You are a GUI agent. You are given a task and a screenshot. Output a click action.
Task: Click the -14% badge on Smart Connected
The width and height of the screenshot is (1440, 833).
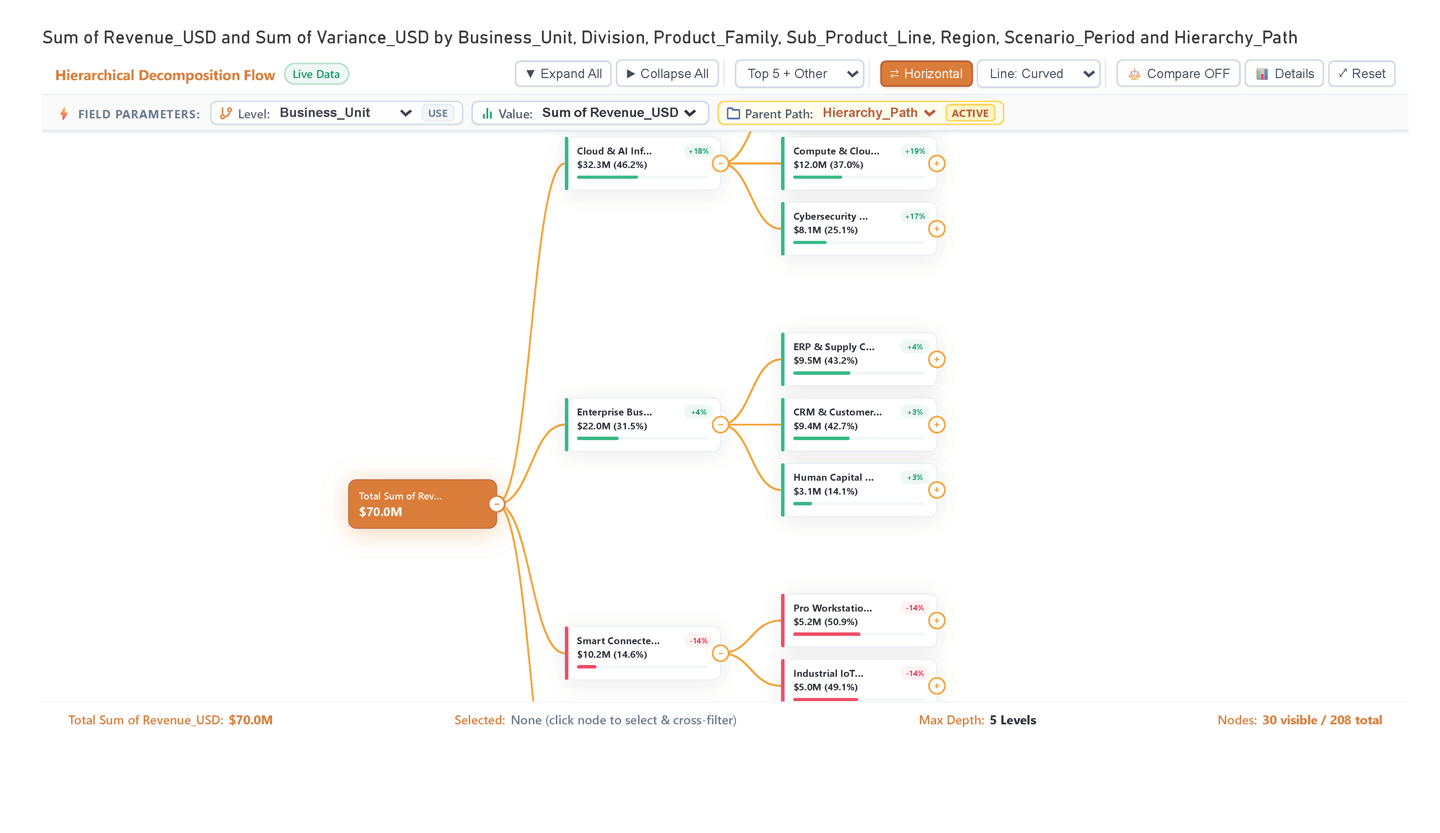point(698,640)
